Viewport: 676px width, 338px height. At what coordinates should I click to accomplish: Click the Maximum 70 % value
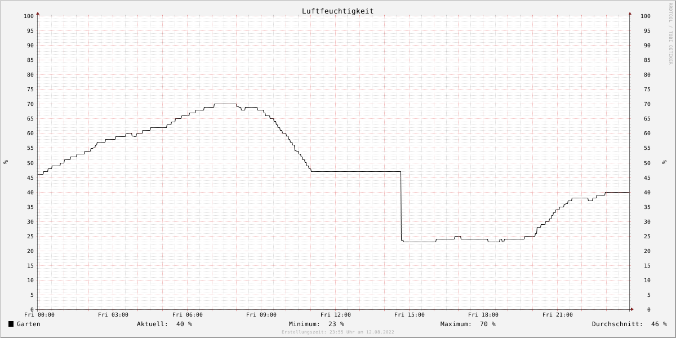(488, 324)
